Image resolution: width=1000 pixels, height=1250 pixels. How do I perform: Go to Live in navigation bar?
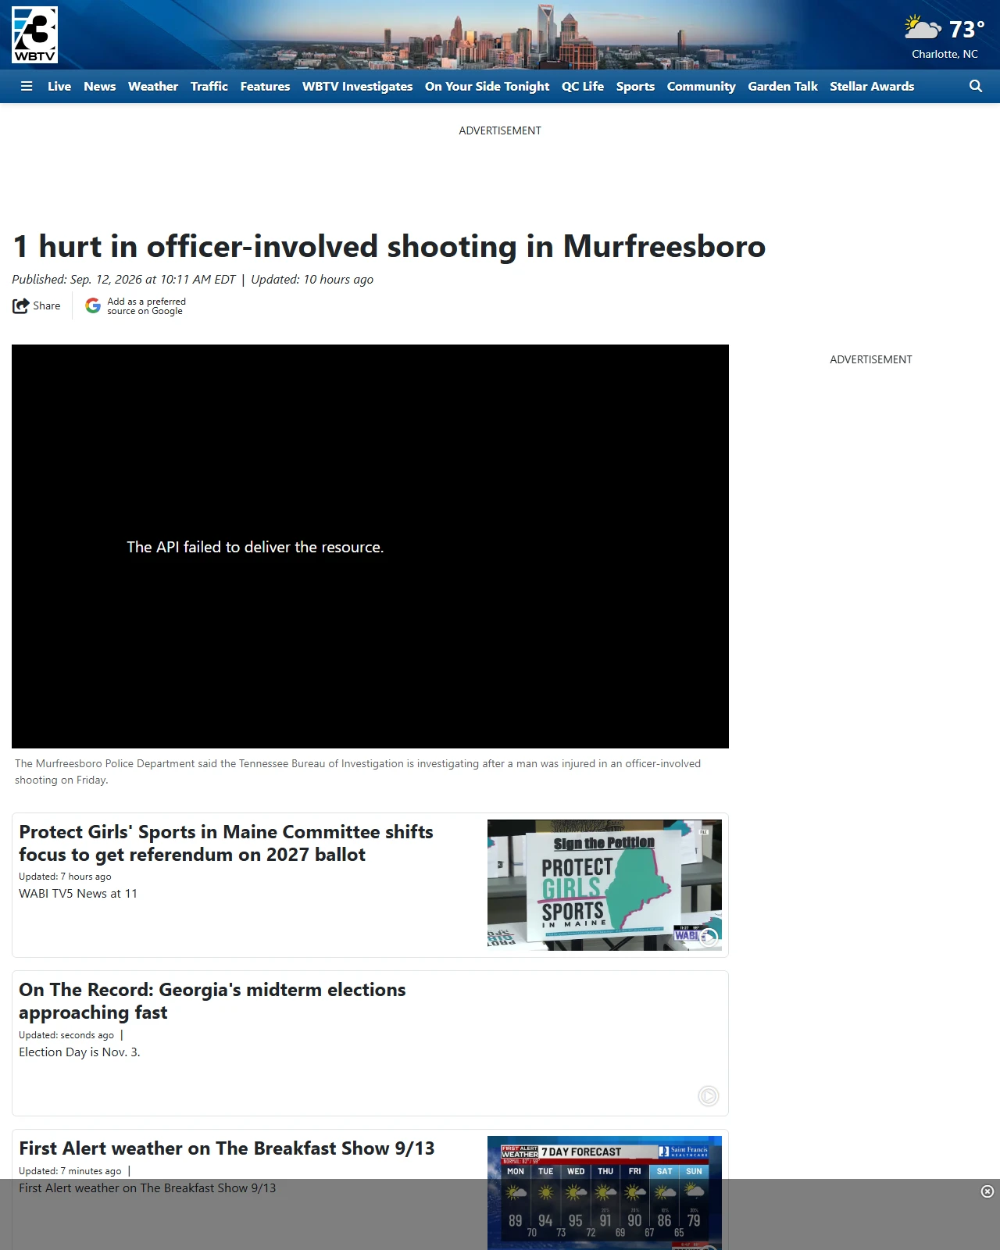click(59, 86)
